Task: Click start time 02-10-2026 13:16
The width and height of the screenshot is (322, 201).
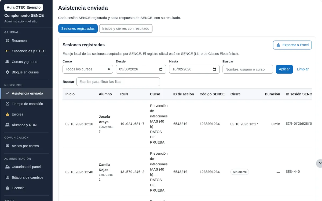Action: [x=79, y=124]
